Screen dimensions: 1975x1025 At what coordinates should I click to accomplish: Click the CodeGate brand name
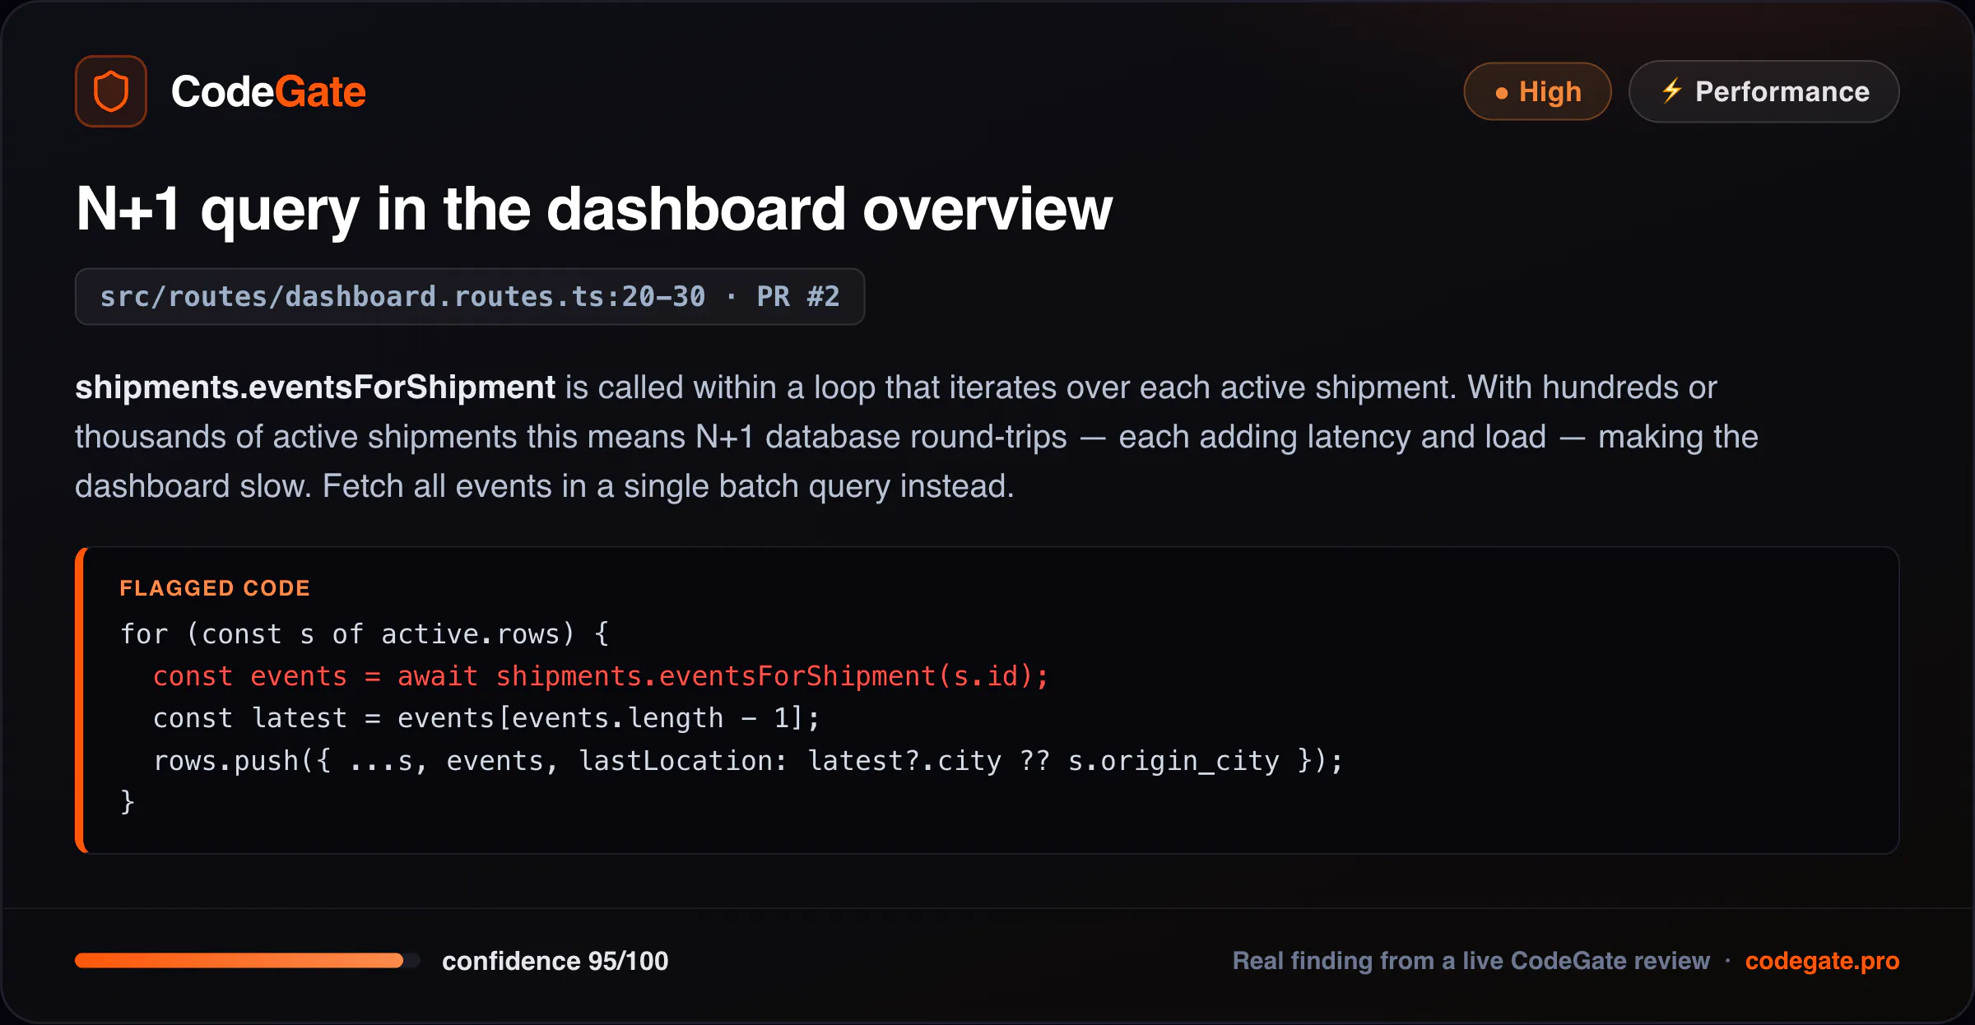click(268, 91)
